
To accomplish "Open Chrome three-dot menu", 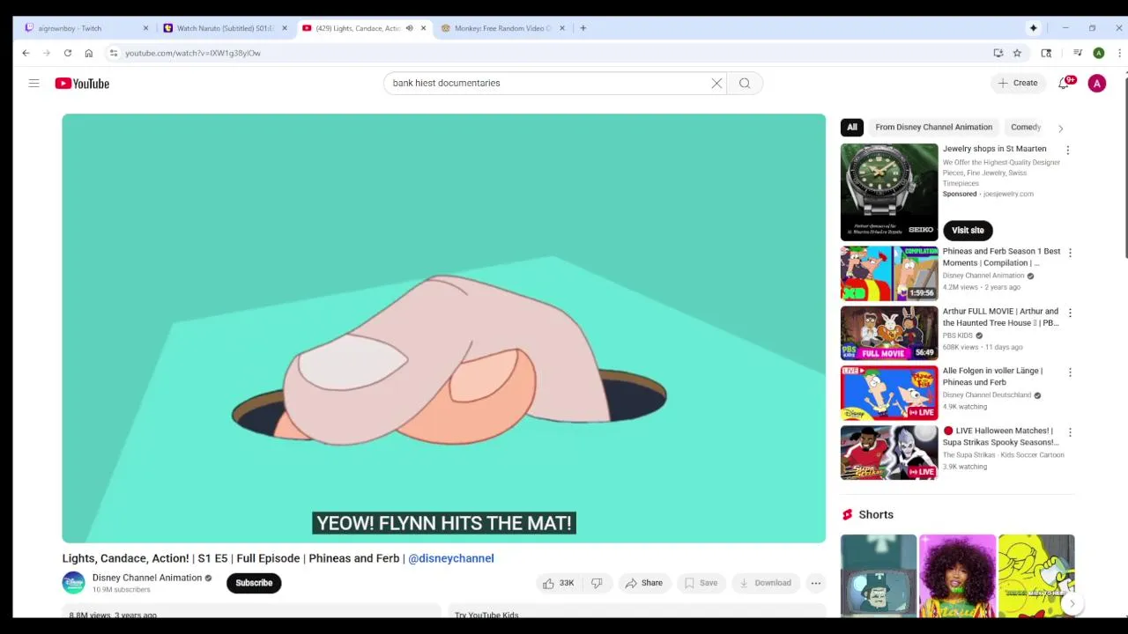I will [x=1118, y=53].
